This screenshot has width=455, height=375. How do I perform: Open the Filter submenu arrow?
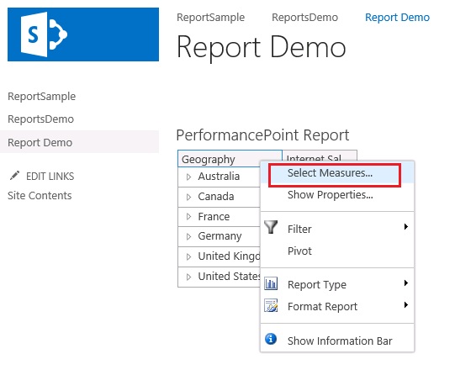pyautogui.click(x=406, y=226)
